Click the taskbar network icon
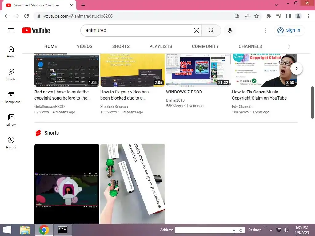This screenshot has width=315, height=236. (279, 230)
